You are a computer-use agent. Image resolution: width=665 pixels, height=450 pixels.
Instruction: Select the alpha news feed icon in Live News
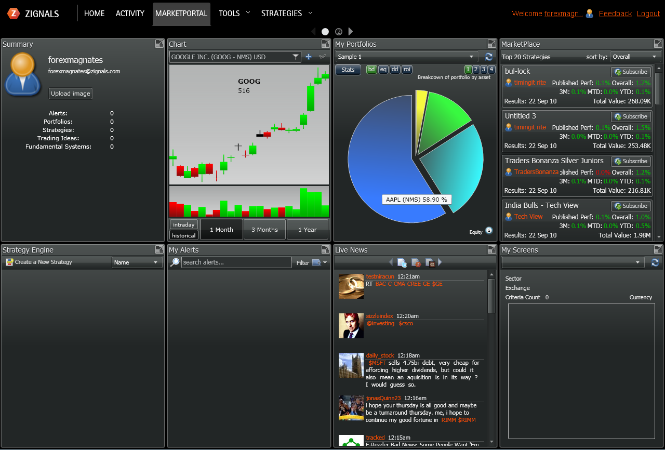coord(430,262)
